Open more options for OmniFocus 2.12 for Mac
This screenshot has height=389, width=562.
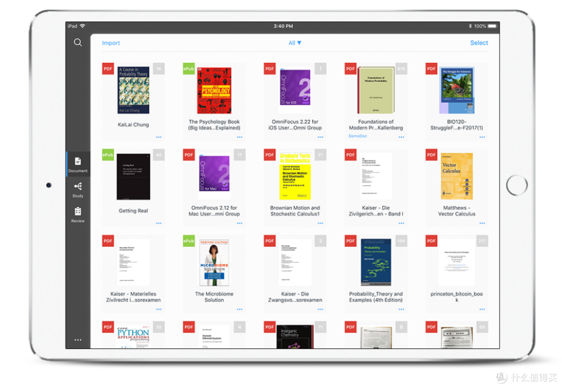[x=239, y=223]
